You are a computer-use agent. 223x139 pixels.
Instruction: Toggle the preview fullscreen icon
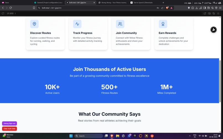(218, 14)
